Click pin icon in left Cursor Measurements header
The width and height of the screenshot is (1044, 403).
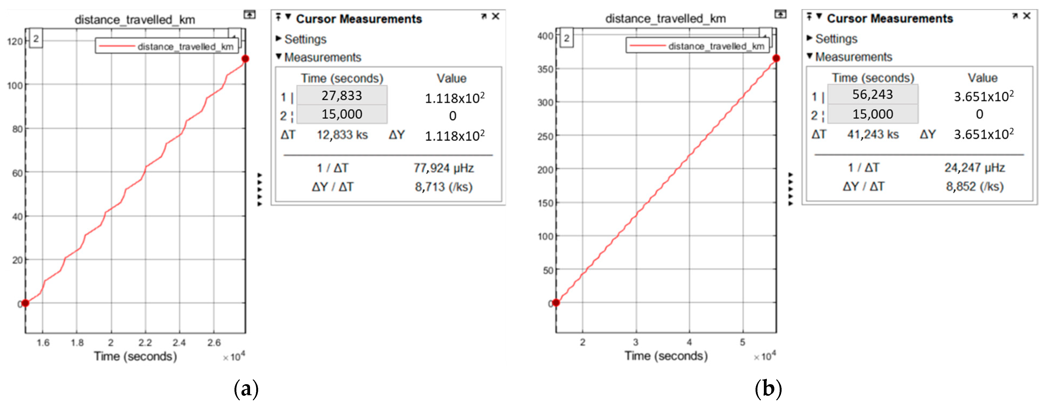click(279, 17)
